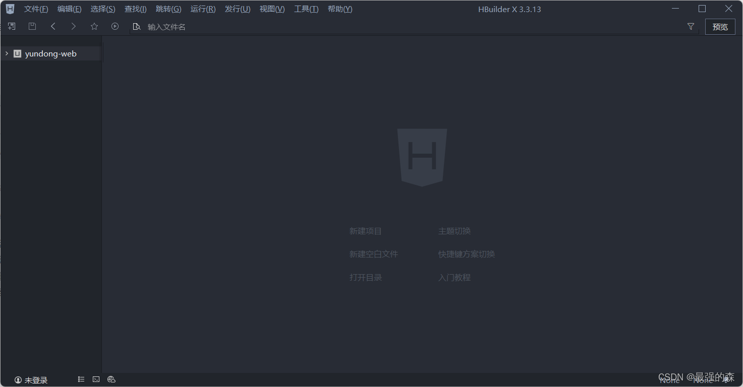
Task: Click the 入门教程 link
Action: click(454, 278)
